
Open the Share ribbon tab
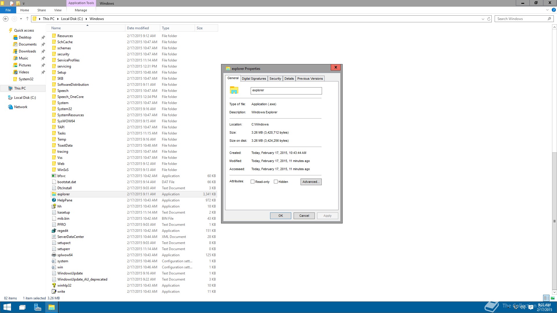point(41,10)
